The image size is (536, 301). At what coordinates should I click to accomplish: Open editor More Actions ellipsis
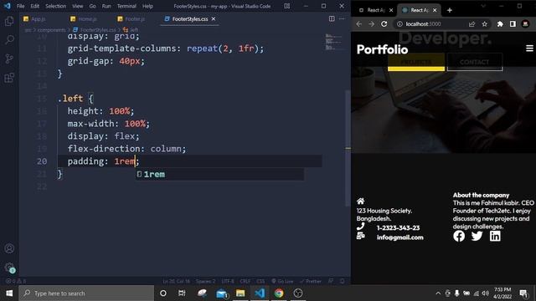pos(342,18)
